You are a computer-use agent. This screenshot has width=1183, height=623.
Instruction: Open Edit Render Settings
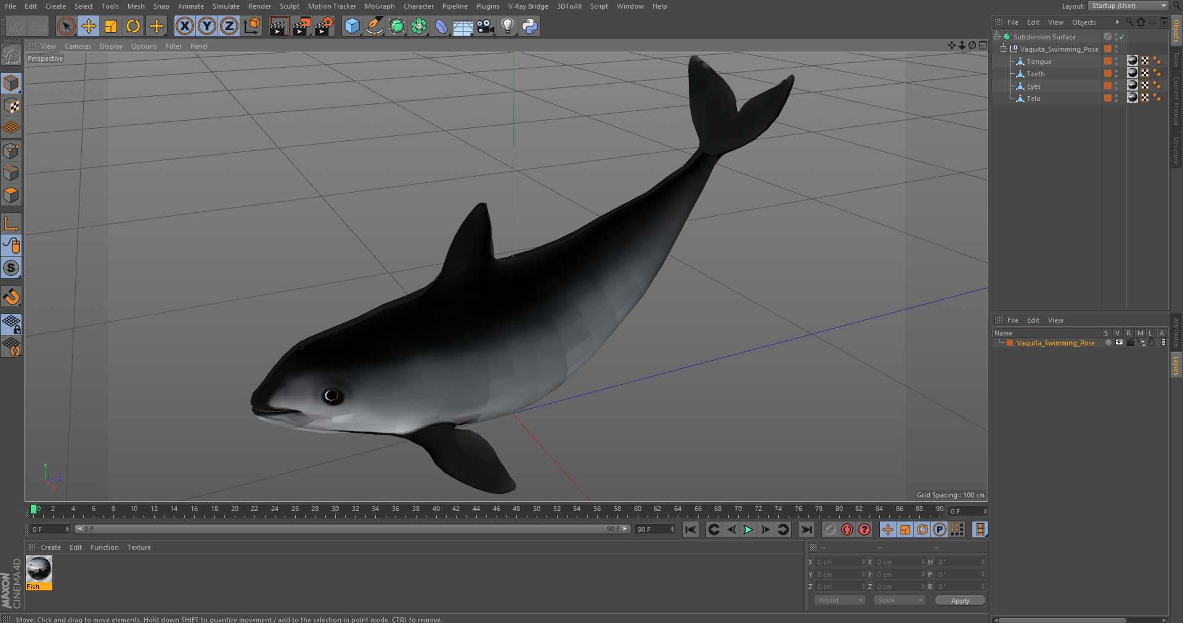coord(324,26)
